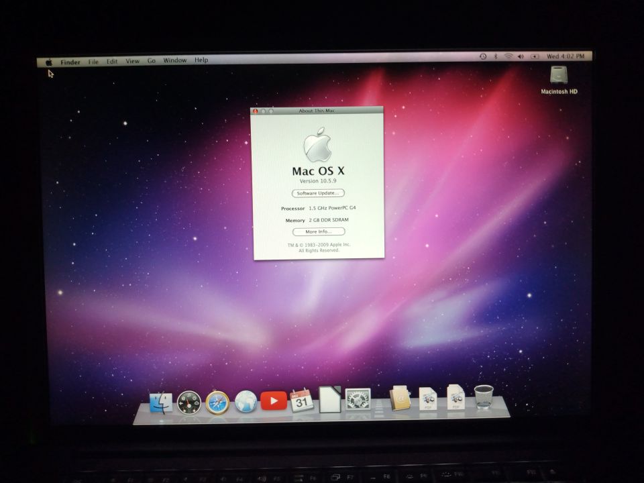Open the View menu

[x=132, y=61]
